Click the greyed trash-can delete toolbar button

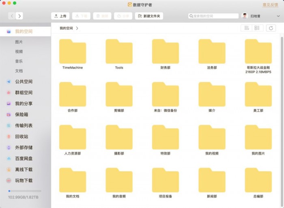pyautogui.click(x=102, y=16)
